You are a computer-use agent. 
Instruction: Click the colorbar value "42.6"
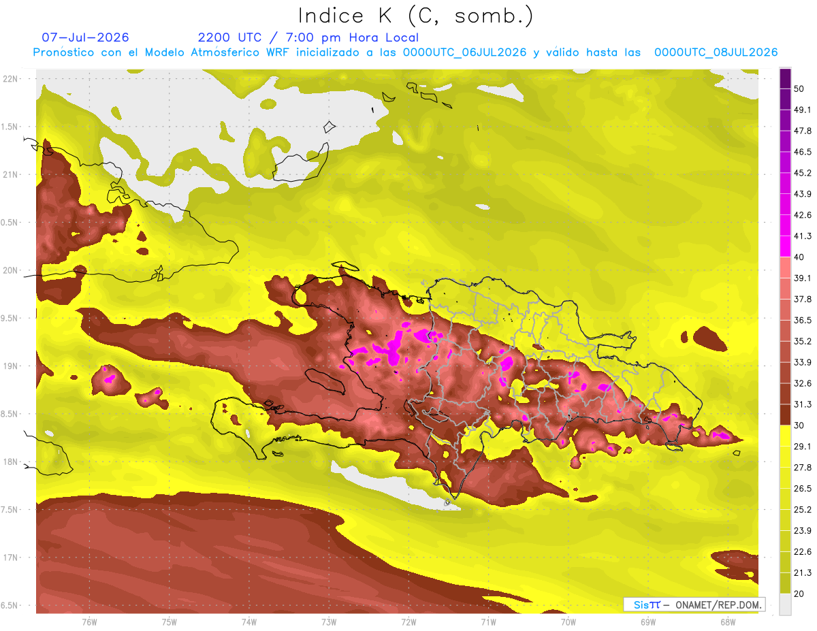(802, 215)
